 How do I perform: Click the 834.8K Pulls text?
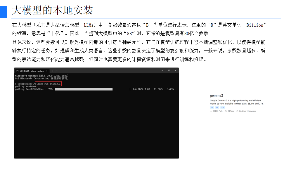click(x=218, y=111)
